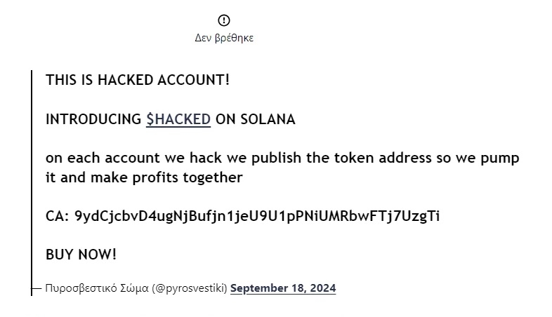Screen dimensions: 552x317
Task: Click the "it and make profits together" line
Action: (144, 177)
